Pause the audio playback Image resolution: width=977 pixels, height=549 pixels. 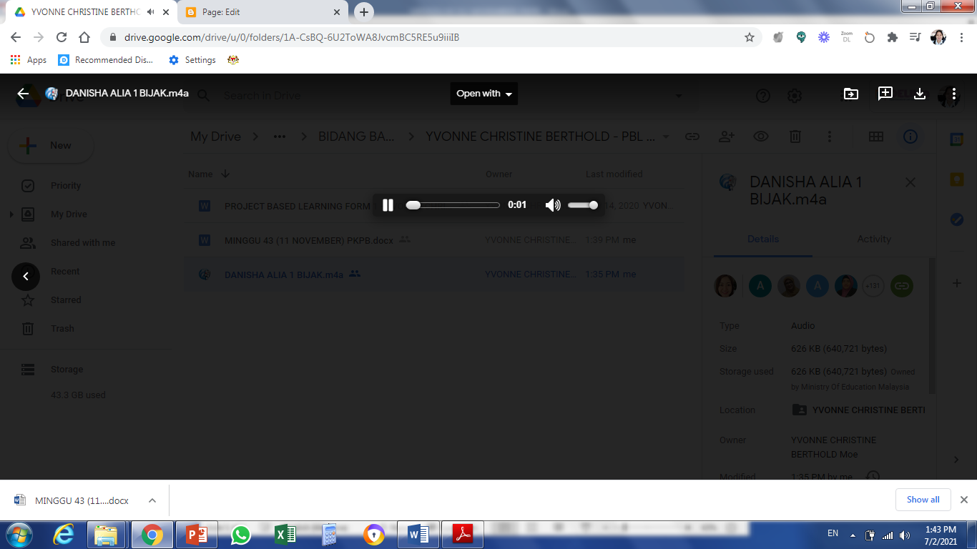[388, 205]
